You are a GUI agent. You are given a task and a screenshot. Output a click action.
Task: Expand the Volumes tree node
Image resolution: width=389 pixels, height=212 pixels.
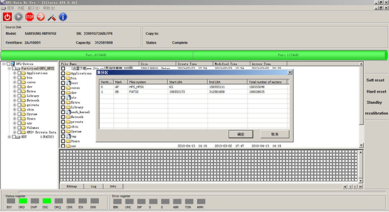click(15, 127)
